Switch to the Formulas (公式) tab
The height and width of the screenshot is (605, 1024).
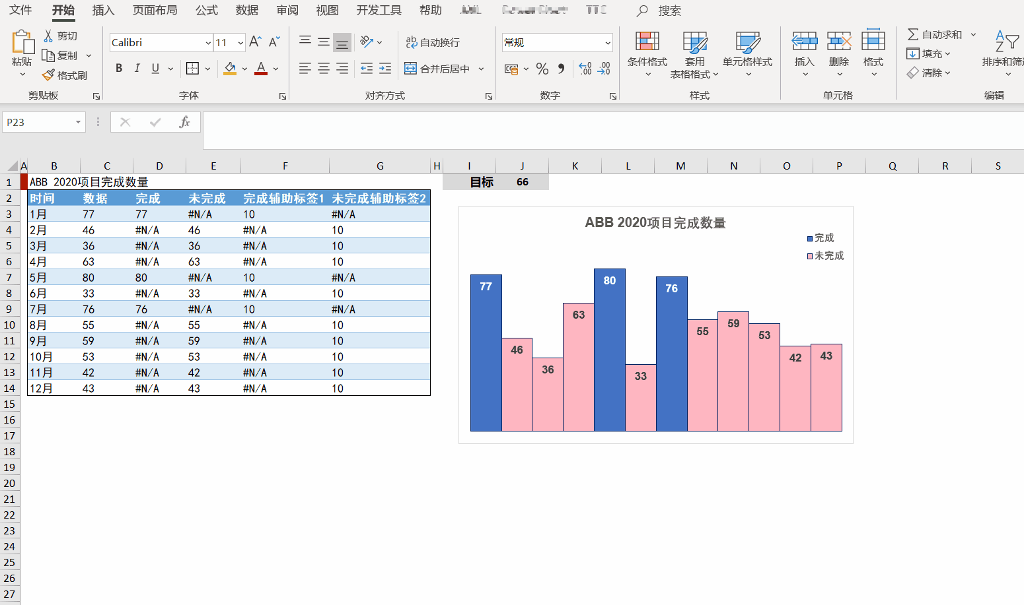point(207,10)
